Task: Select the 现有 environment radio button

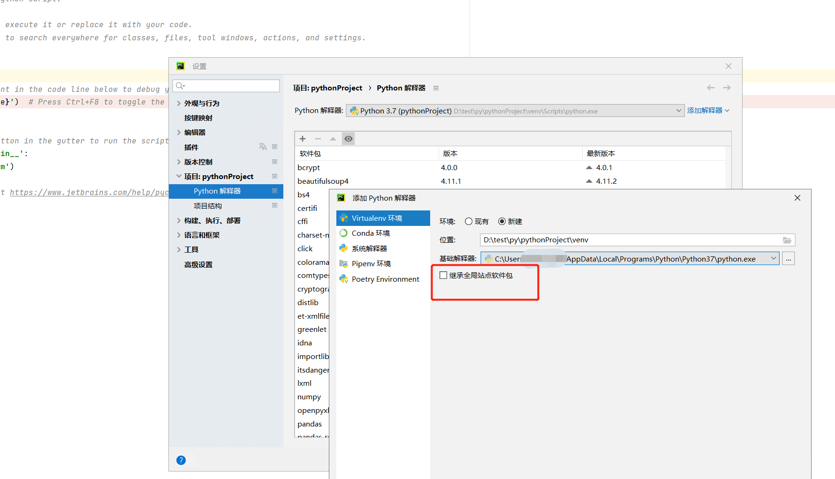Action: 469,221
